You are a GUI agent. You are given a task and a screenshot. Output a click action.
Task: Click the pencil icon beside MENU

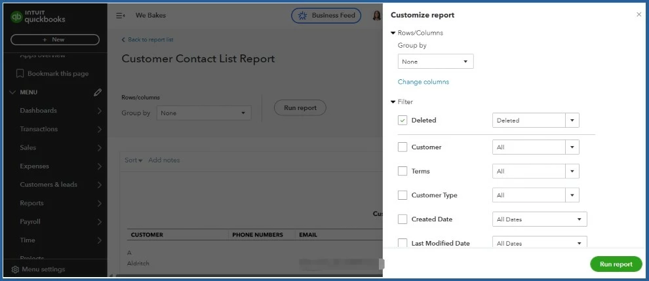pos(98,92)
